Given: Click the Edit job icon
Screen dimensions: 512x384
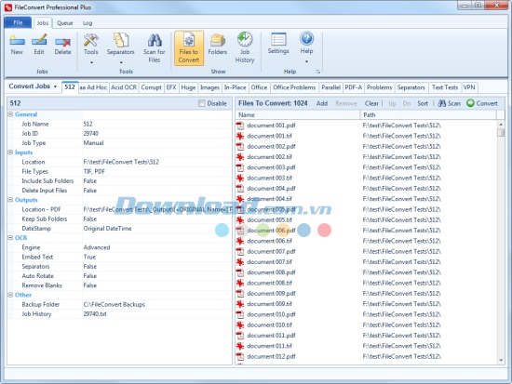Looking at the screenshot, I should (39, 41).
